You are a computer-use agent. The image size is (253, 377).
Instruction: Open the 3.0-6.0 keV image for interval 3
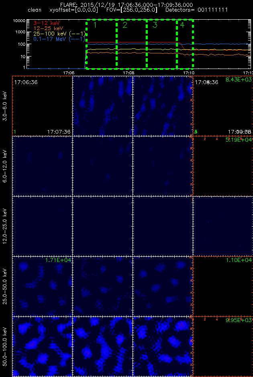(163, 106)
